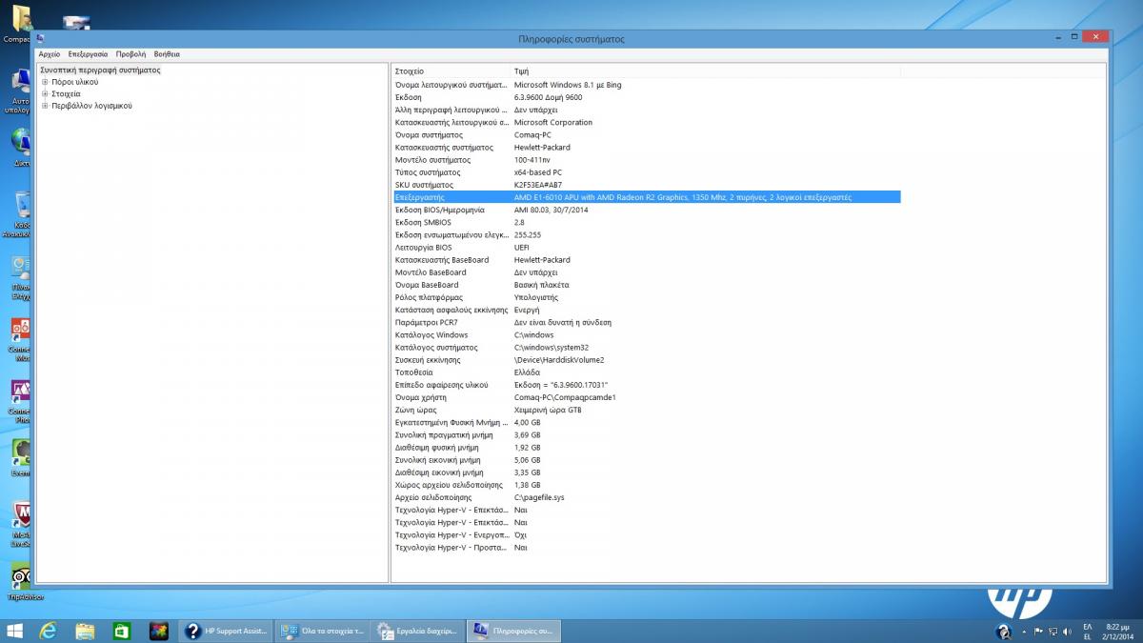Select the Όνομα χρήστη row

tap(647, 397)
